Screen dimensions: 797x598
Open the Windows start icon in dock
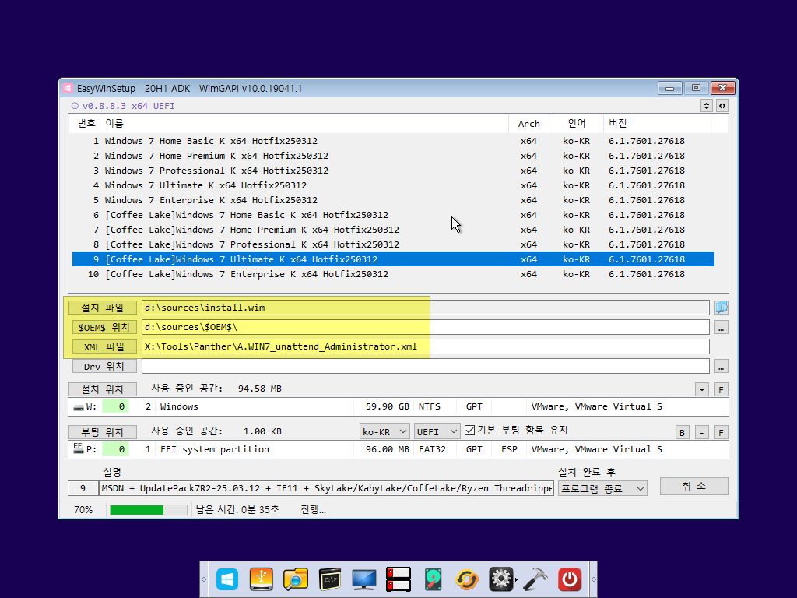tap(227, 579)
